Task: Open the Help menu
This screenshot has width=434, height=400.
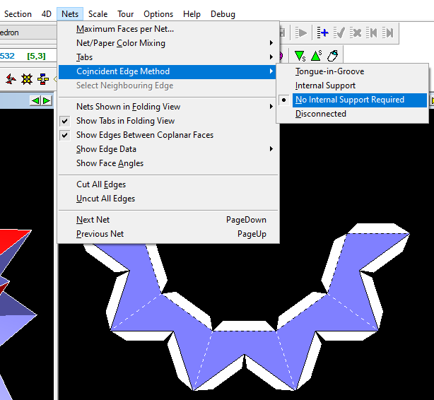Action: click(x=192, y=14)
